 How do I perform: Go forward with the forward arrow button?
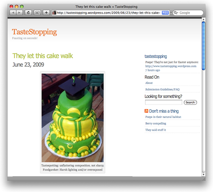point(19,13)
